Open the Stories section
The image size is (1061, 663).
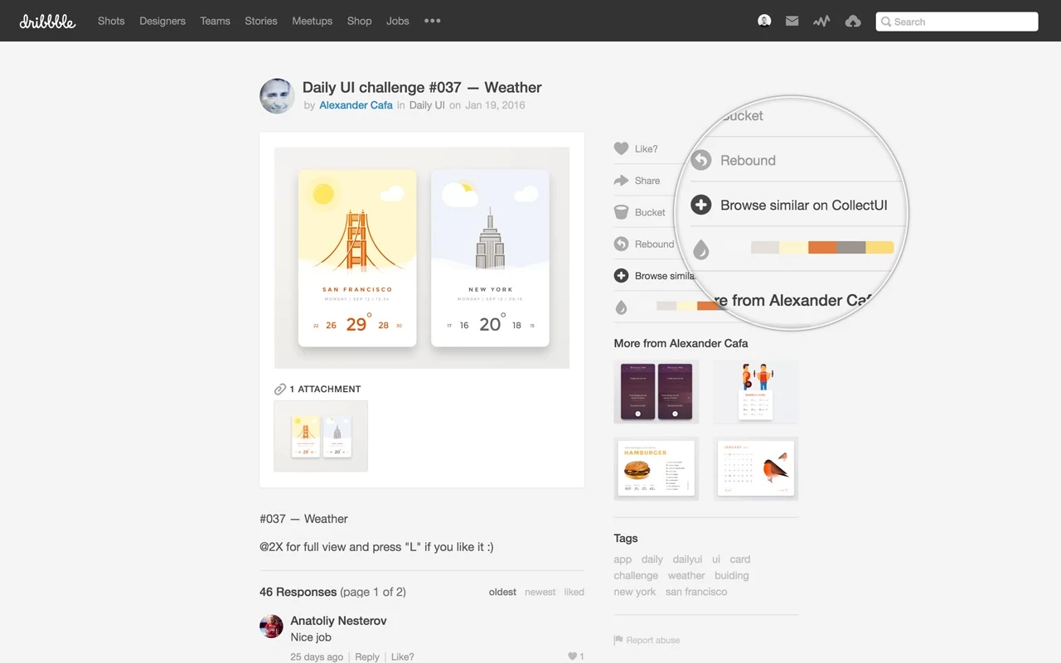(261, 21)
